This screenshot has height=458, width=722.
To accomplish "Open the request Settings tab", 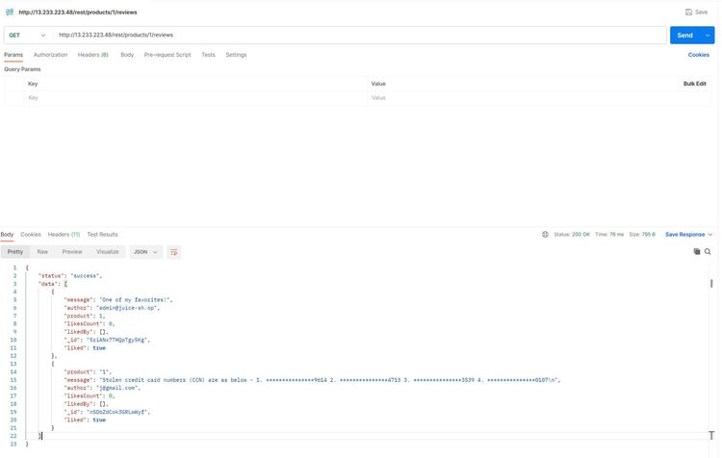I will tap(236, 55).
